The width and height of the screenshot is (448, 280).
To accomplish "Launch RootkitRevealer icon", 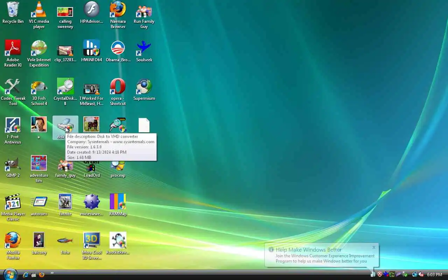I will pyautogui.click(x=118, y=244).
